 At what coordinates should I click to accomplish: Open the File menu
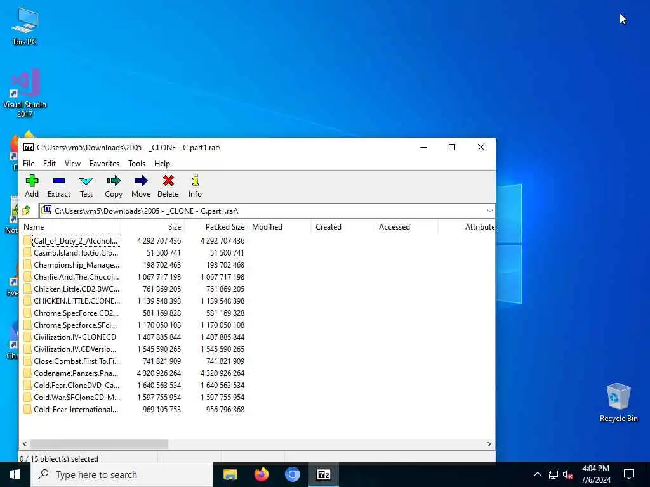[29, 164]
